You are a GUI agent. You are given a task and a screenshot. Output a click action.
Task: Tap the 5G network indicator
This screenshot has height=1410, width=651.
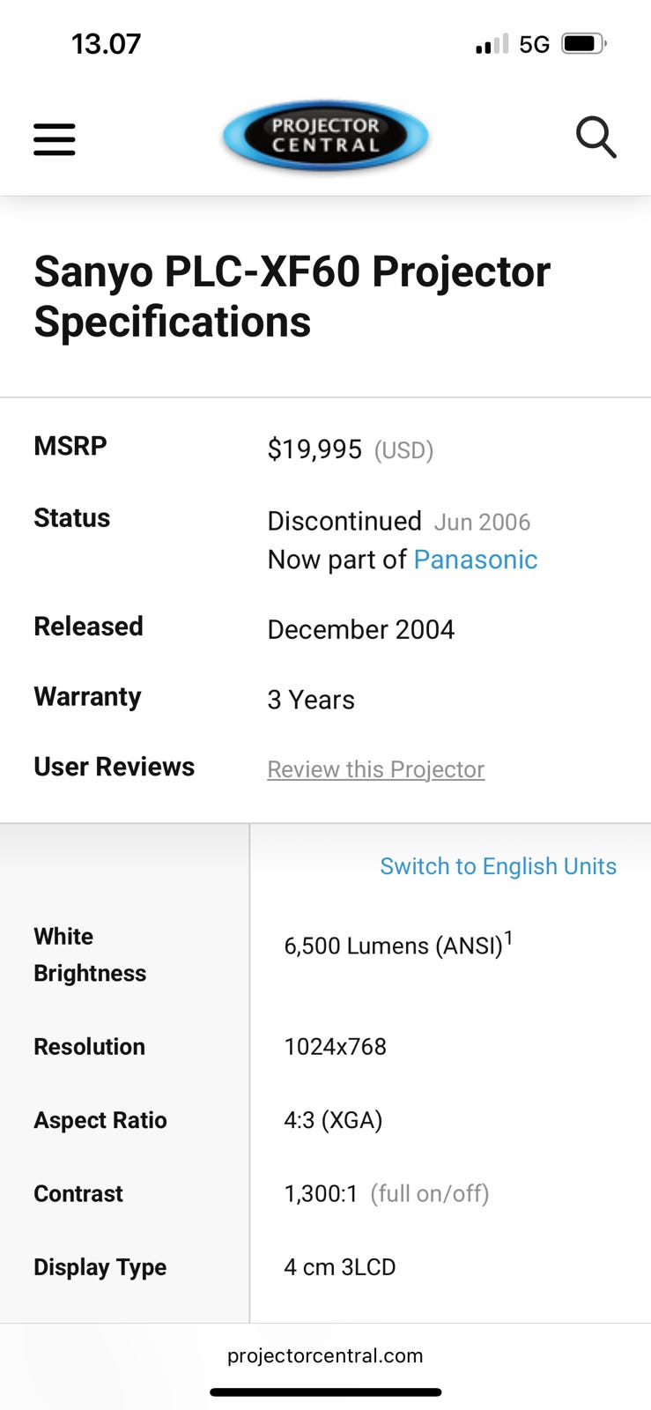point(534,44)
